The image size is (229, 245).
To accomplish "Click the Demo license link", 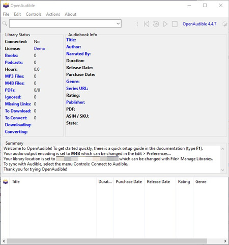I will (x=40, y=48).
